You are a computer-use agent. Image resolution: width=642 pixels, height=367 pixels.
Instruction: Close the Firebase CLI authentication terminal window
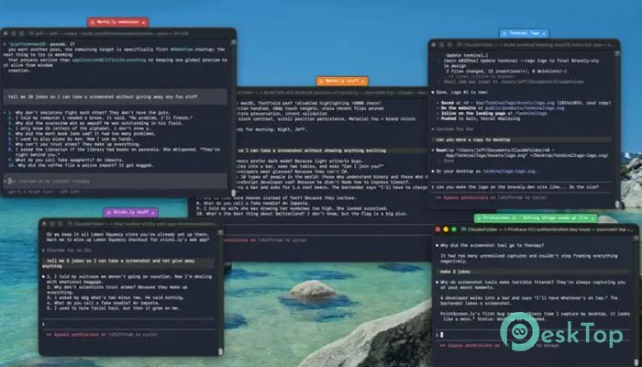[x=438, y=229]
